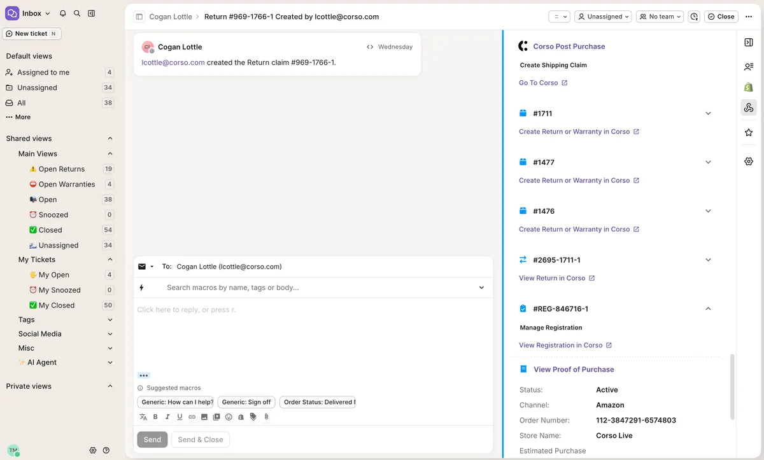Viewport: 764px width, 460px height.
Task: Open the priority dropdown
Action: (559, 17)
